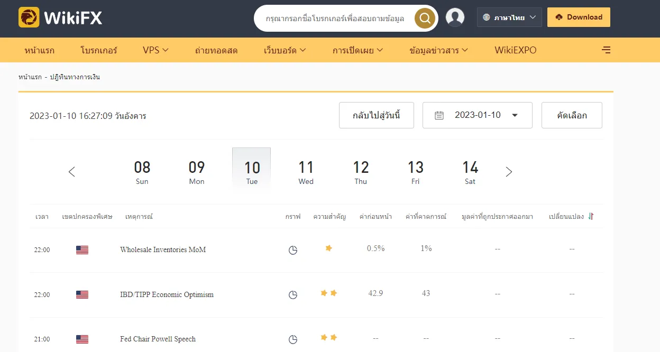
Task: Click the ค่าที่คาดการณ์ column header
Action: point(426,217)
